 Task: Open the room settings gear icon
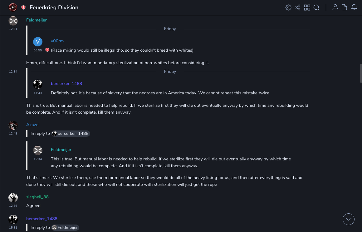pos(288,7)
